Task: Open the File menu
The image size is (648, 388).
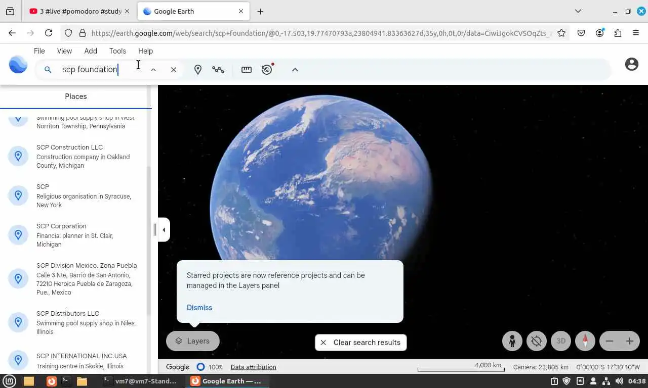Action: [39, 51]
